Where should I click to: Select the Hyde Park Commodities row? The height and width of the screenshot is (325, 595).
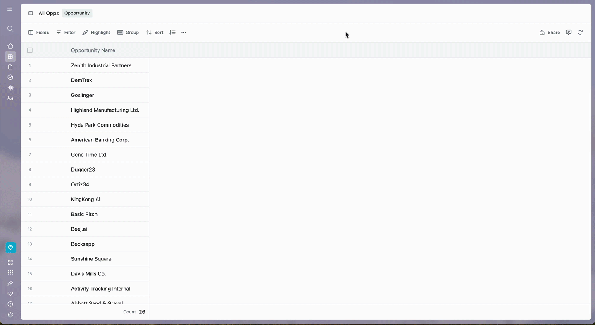85,125
